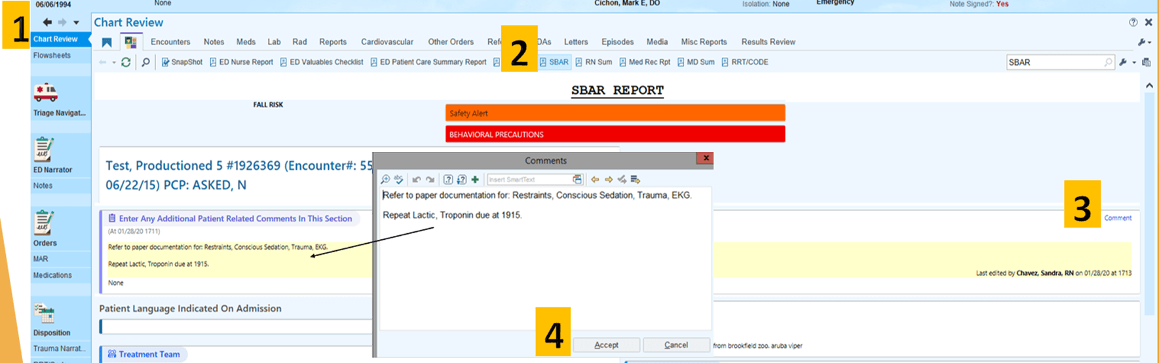Click the Comment link on the right

[x=1118, y=218]
